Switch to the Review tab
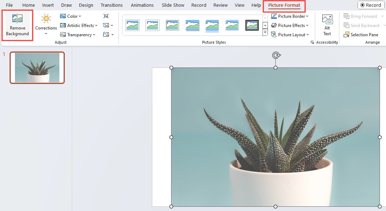The height and width of the screenshot is (211, 386). pyautogui.click(x=220, y=5)
